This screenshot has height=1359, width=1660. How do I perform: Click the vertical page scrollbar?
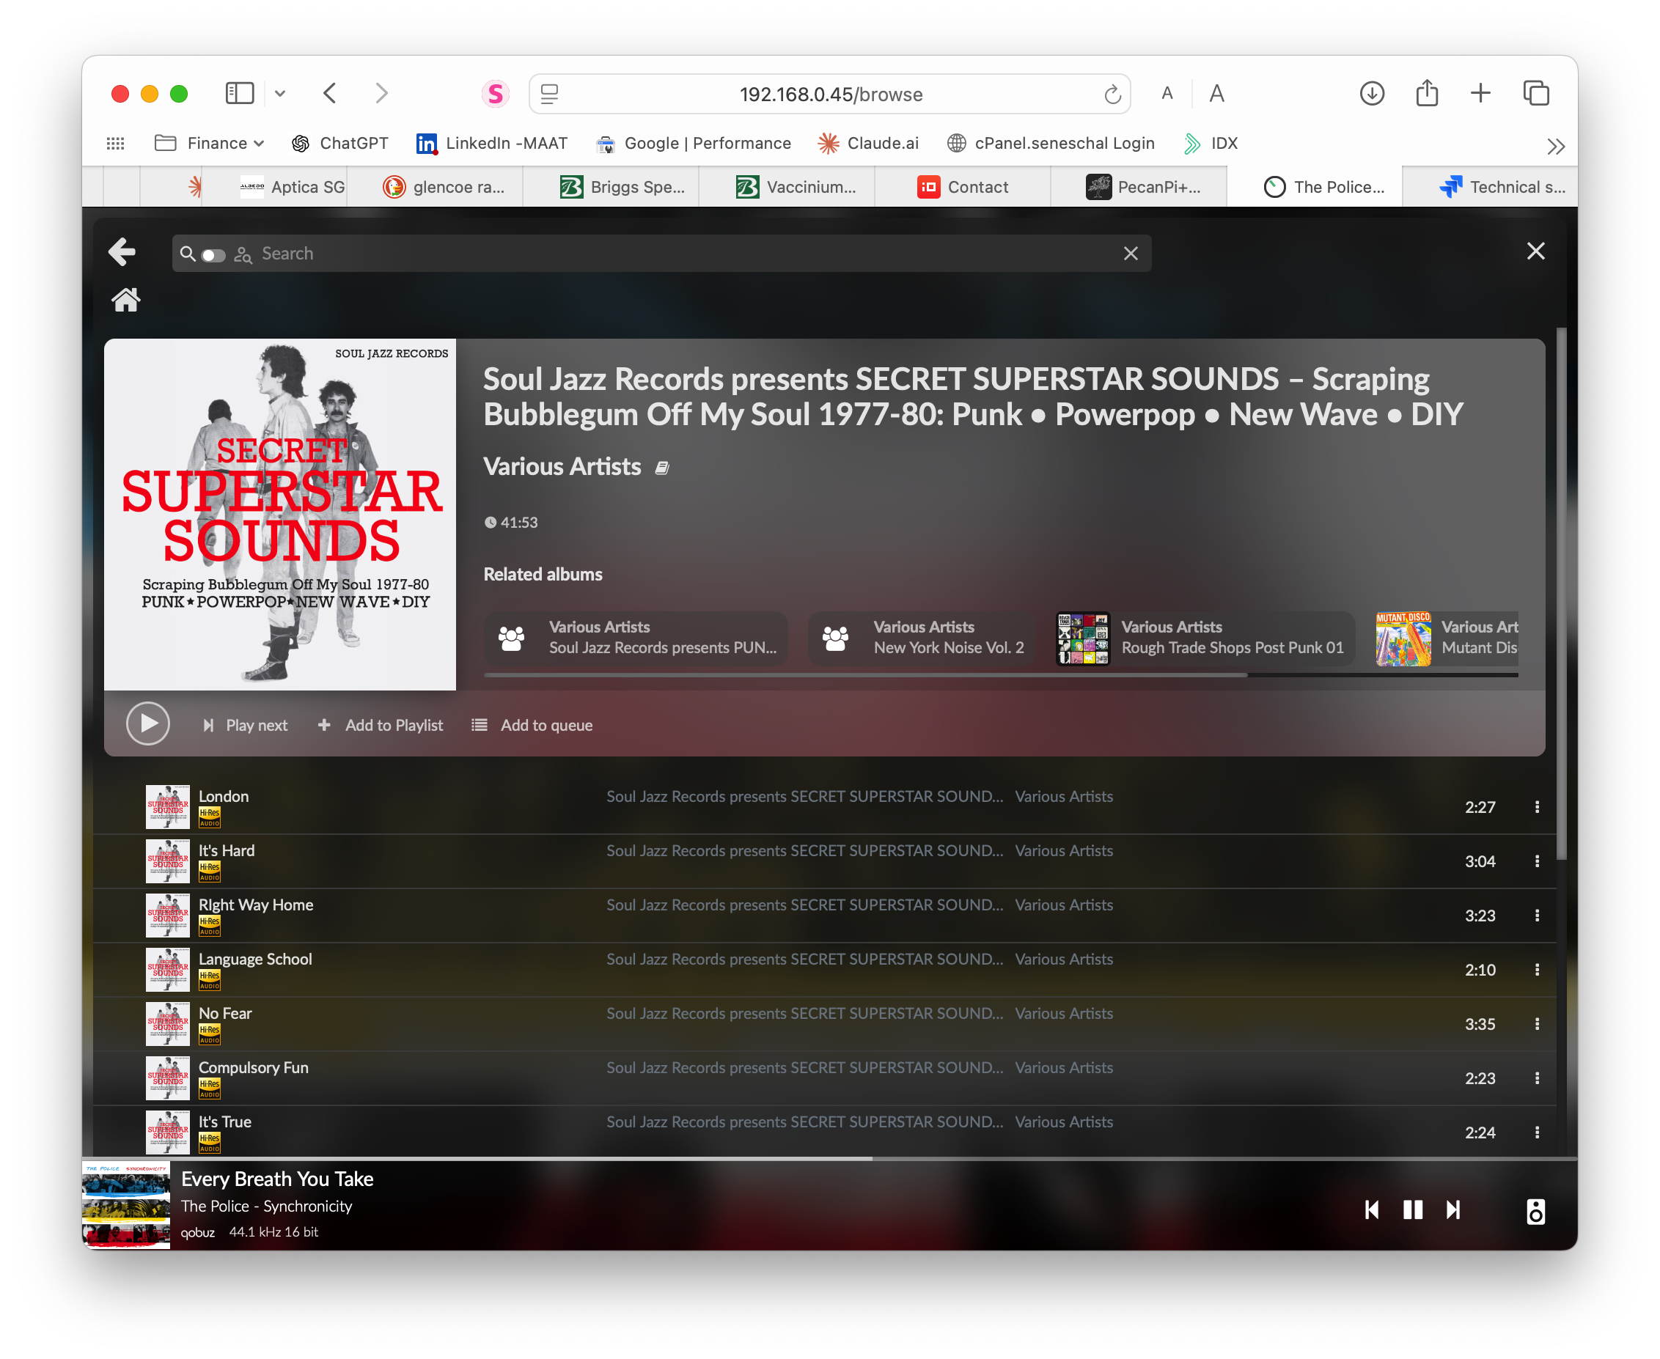[x=1560, y=595]
